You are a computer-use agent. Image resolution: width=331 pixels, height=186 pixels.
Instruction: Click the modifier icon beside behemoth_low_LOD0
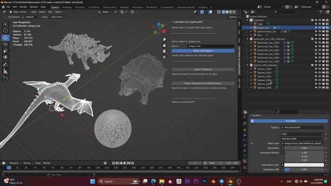pyautogui.click(x=284, y=42)
